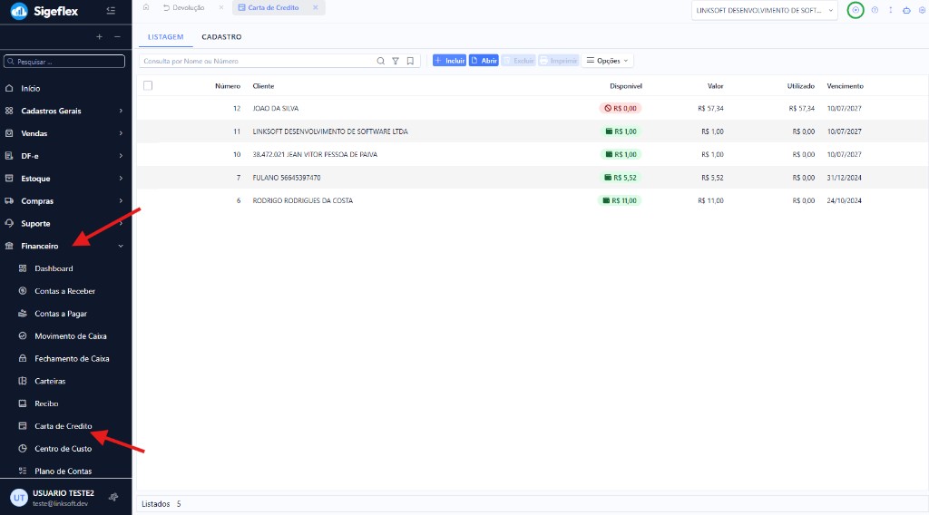Click the sidebar Pesquisar search field
Screen dimensions: 929x515
pyautogui.click(x=64, y=62)
